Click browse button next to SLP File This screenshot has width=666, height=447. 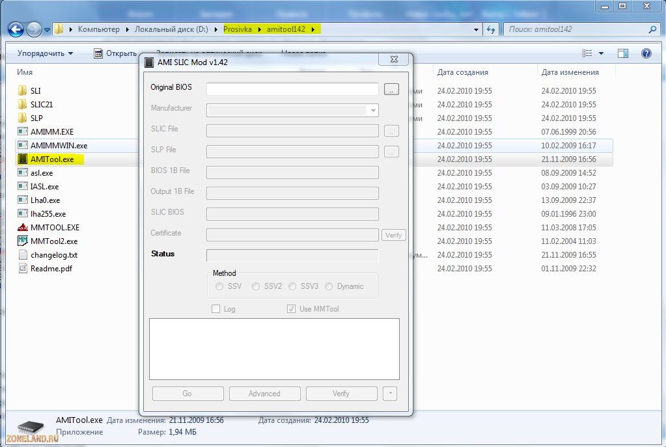391,152
